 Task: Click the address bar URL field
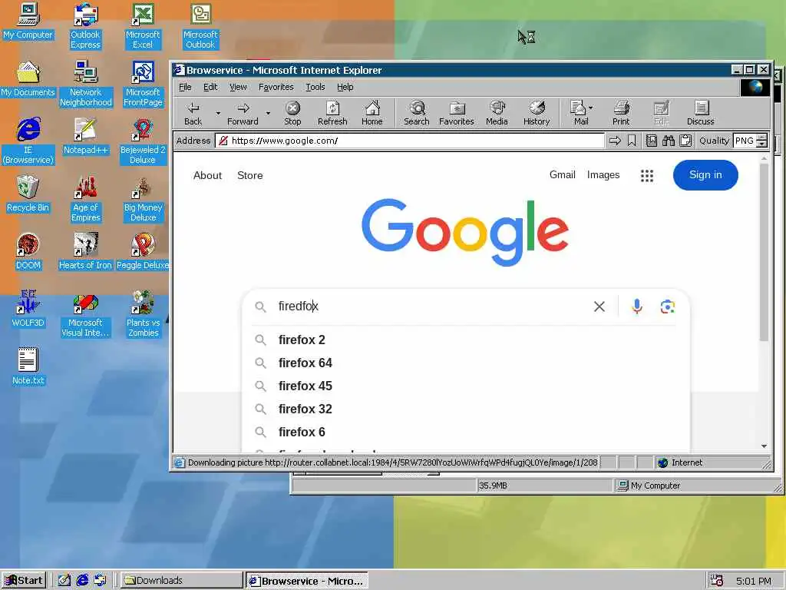(x=410, y=141)
